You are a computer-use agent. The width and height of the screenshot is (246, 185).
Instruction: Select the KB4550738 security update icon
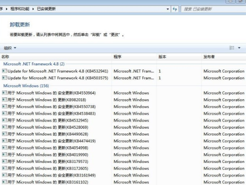pos(4,107)
